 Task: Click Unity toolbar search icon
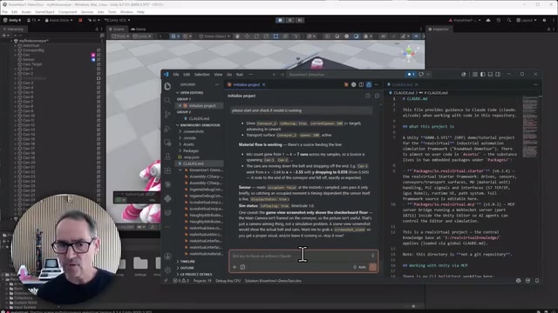(x=509, y=20)
